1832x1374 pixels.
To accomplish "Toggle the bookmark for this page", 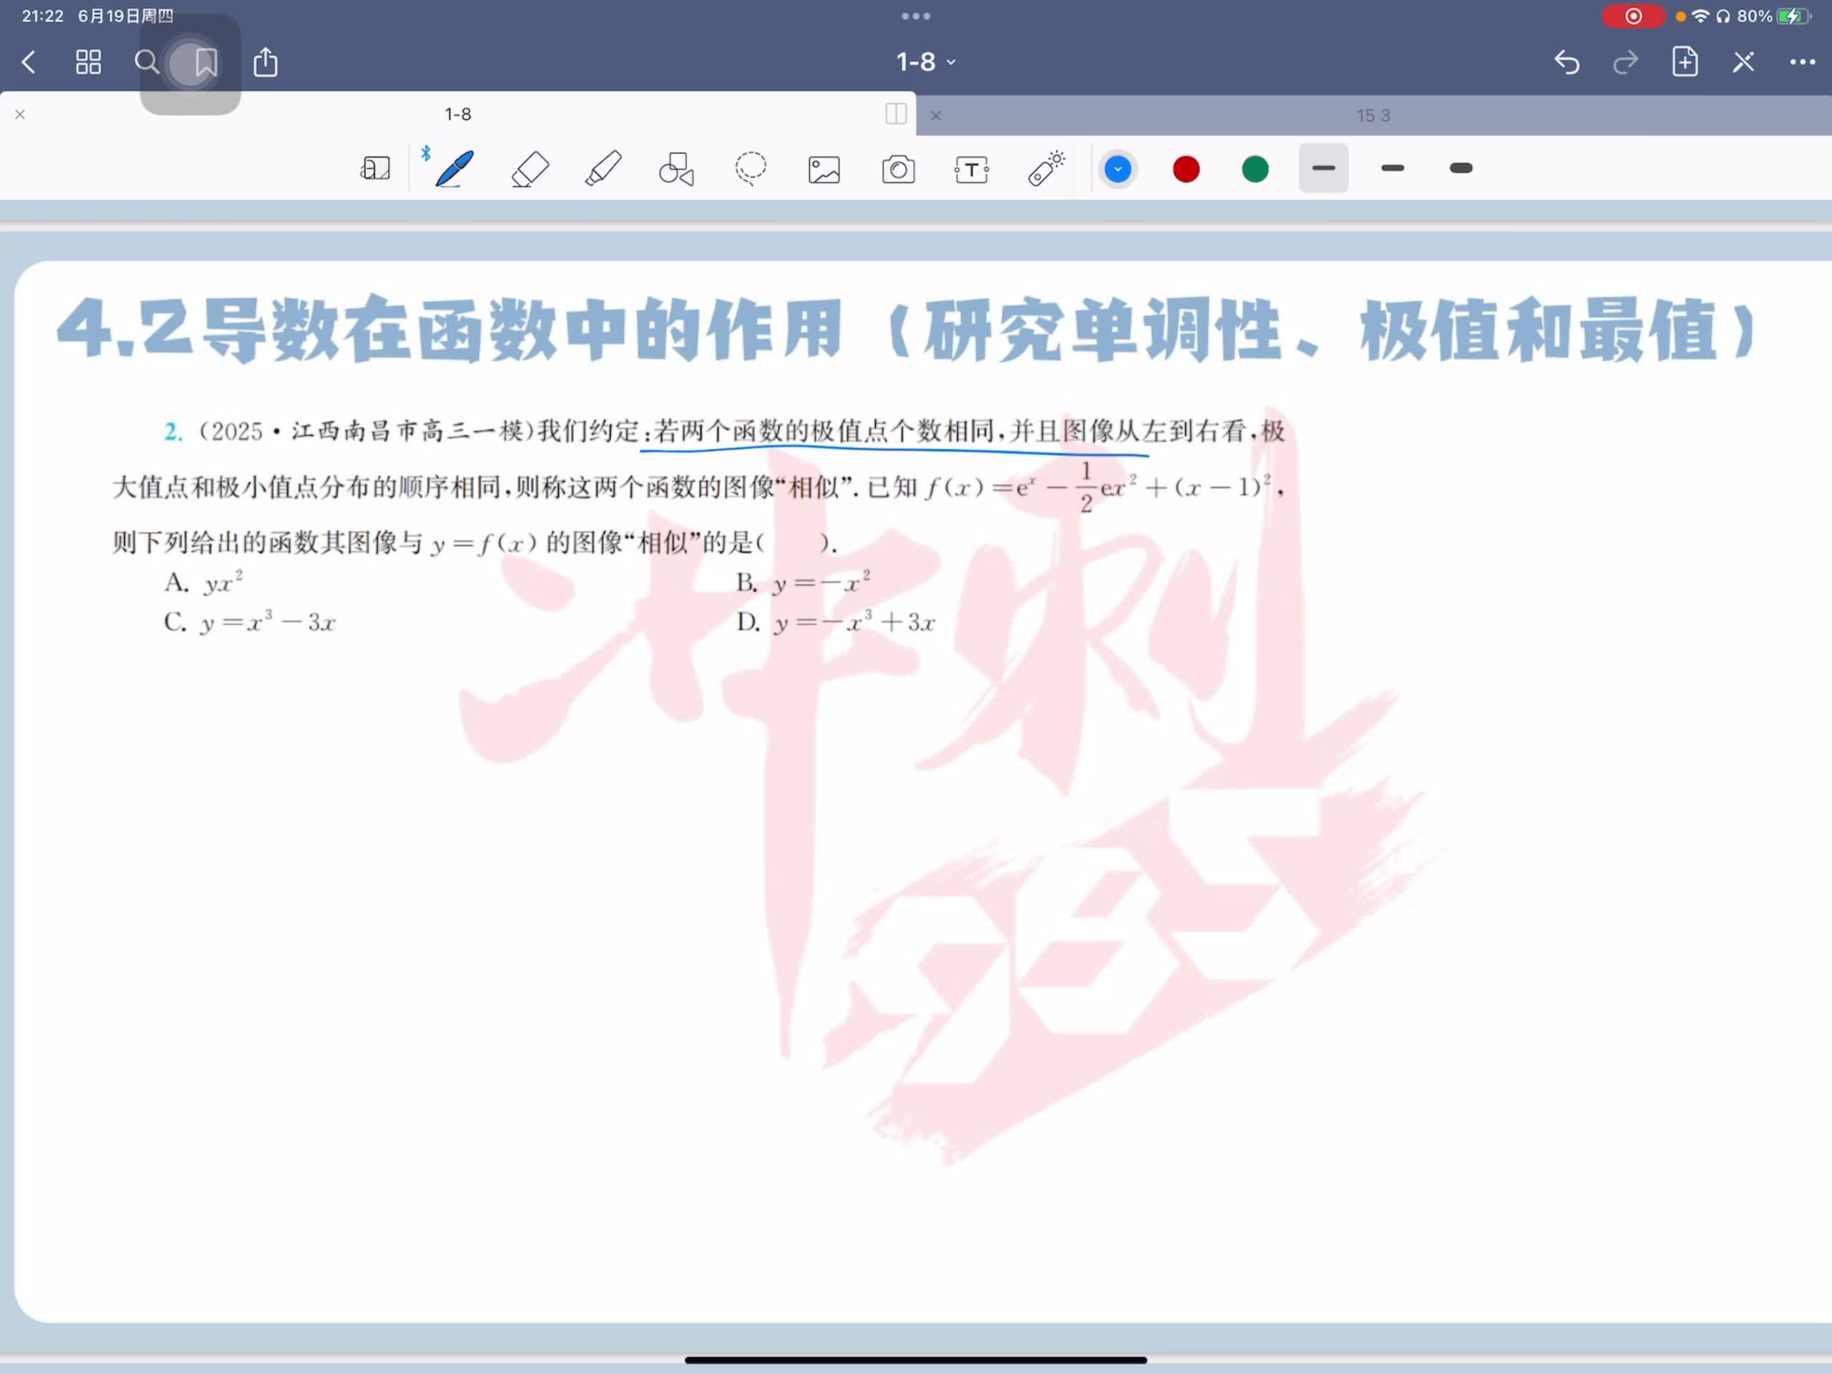I will 205,62.
